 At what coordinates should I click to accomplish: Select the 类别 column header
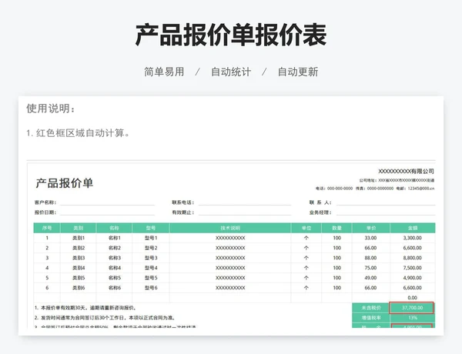coord(78,228)
